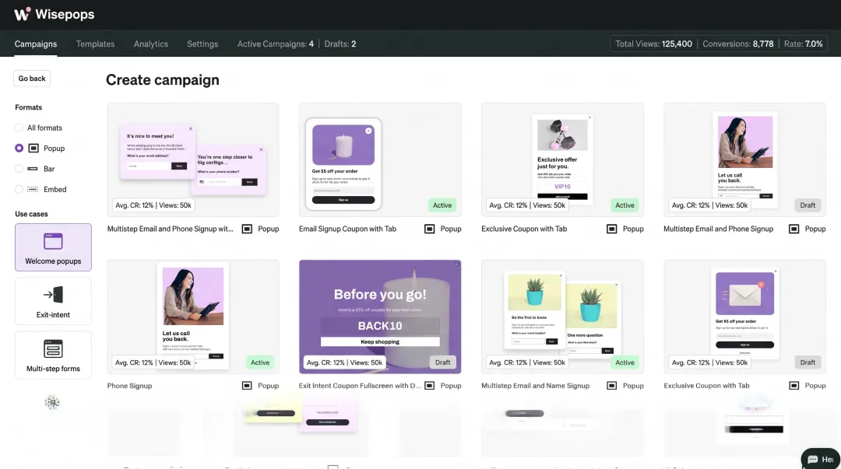Click the BACK10 coupon code in preview

click(380, 326)
